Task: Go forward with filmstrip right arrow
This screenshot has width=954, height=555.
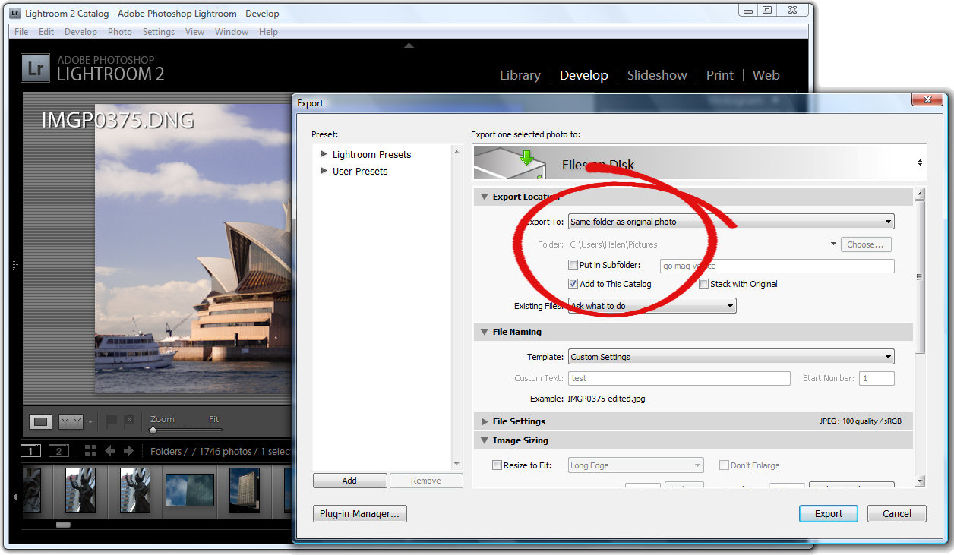Action: pos(128,451)
